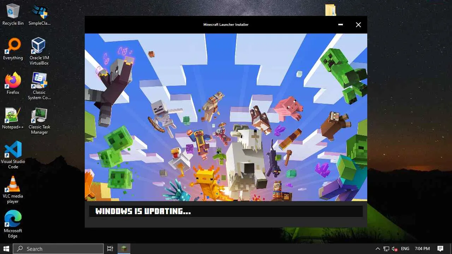Click the Firefox desktop shortcut
452x254 pixels.
13,84
